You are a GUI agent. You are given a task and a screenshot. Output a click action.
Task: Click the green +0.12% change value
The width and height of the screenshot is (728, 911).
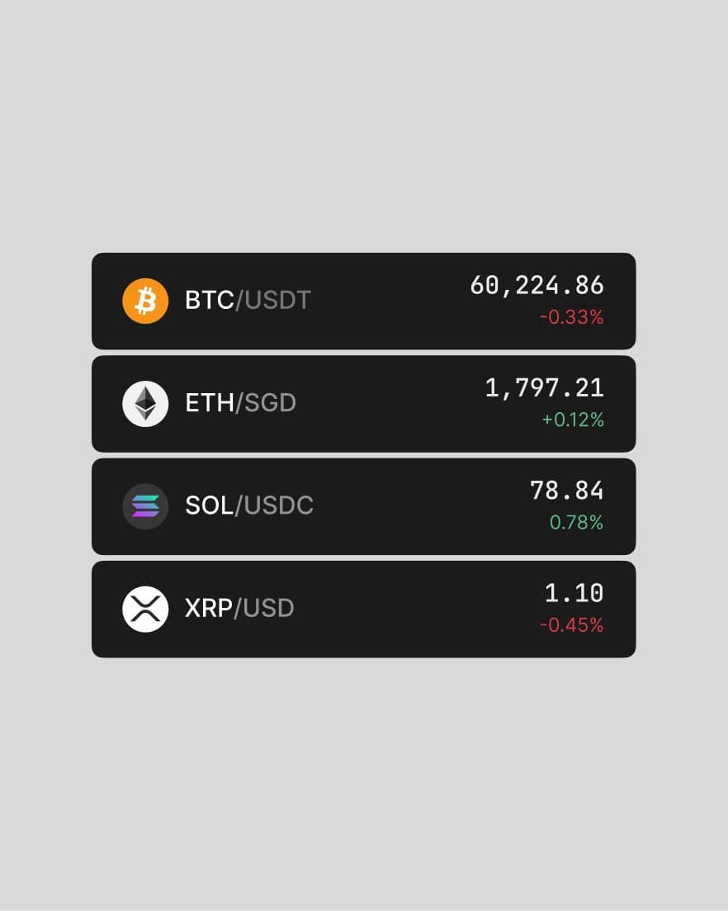click(x=573, y=420)
